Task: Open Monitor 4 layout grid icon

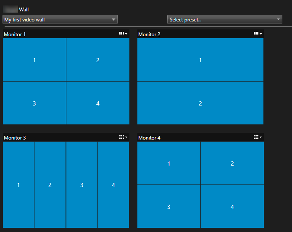Action: pyautogui.click(x=258, y=137)
